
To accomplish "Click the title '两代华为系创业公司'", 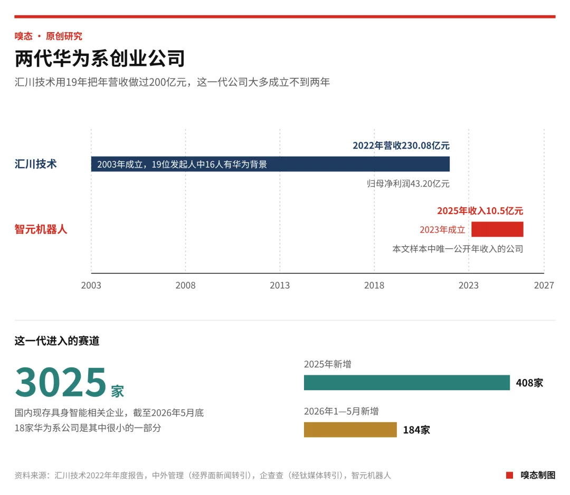I will 100,59.
